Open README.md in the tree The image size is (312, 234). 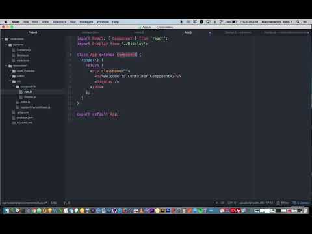25,123
